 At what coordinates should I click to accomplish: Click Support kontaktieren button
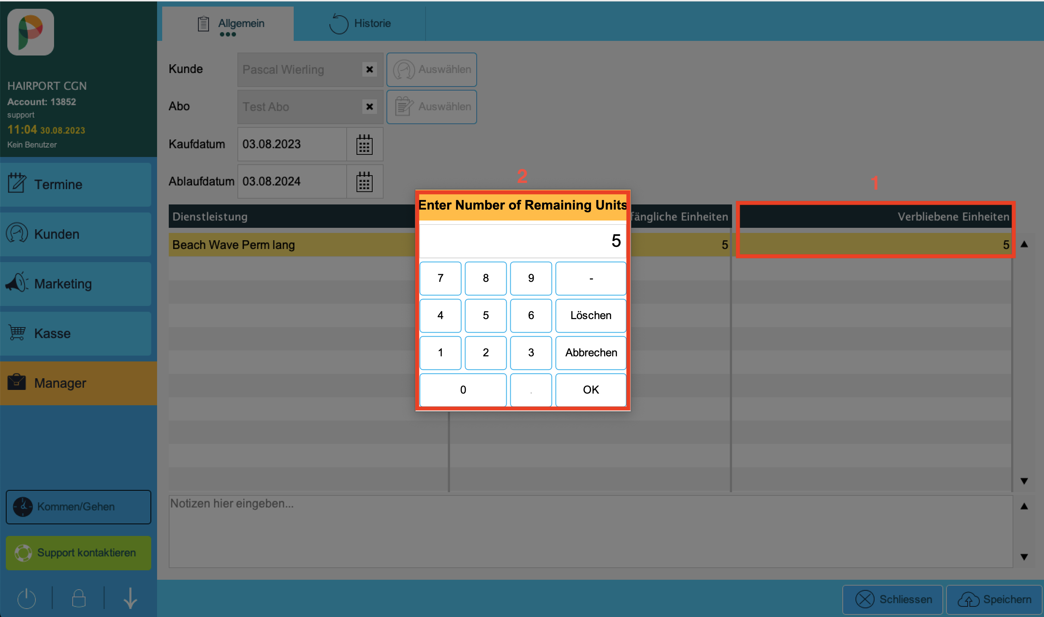coord(79,552)
